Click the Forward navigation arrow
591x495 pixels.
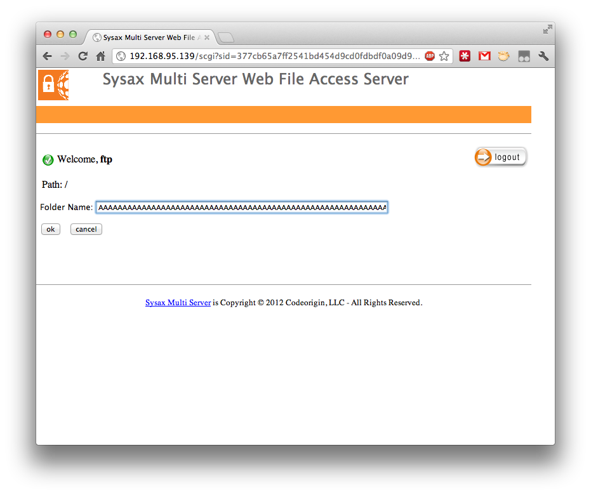tap(65, 56)
